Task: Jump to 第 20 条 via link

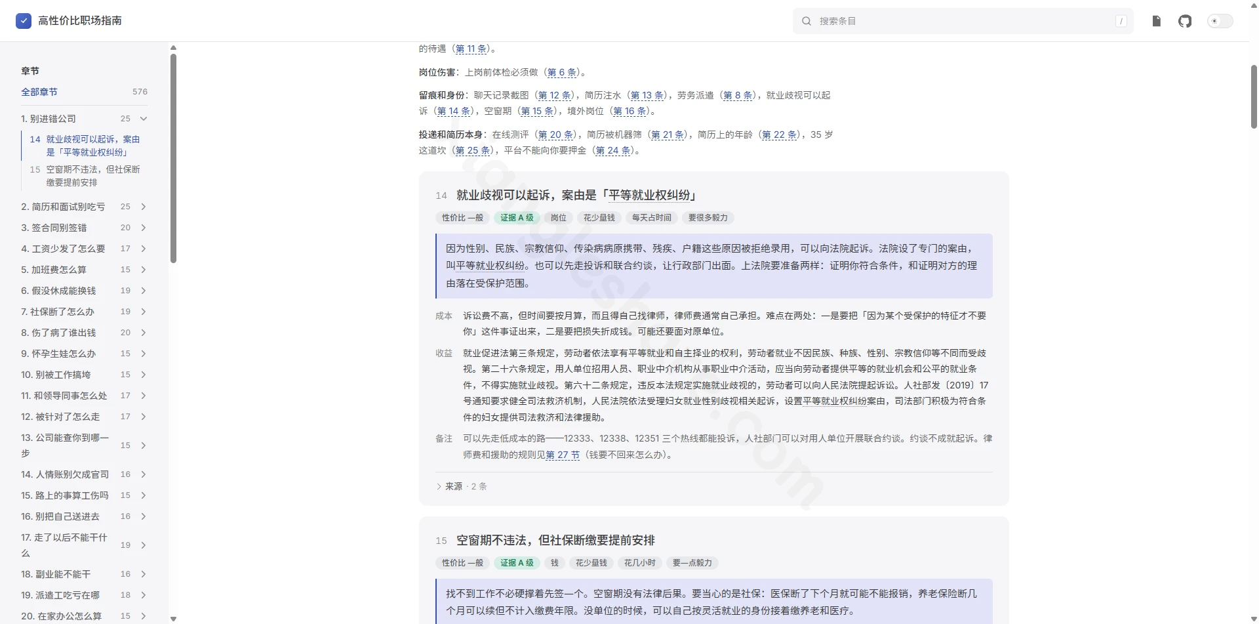Action: coord(555,135)
